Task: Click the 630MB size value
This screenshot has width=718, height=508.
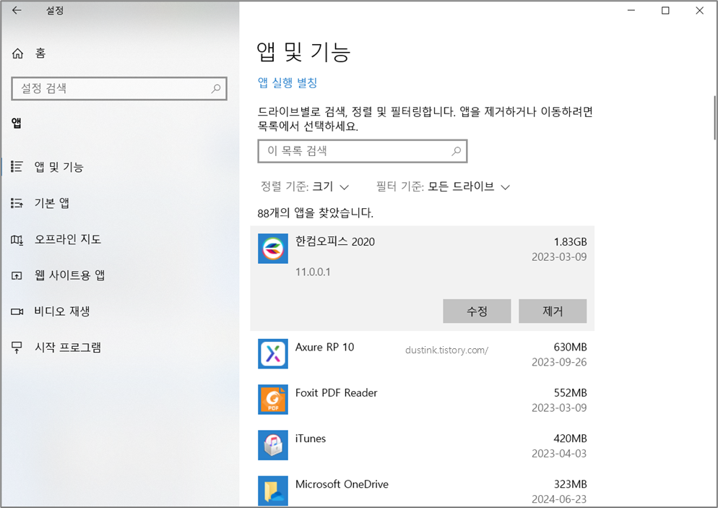Action: tap(570, 347)
